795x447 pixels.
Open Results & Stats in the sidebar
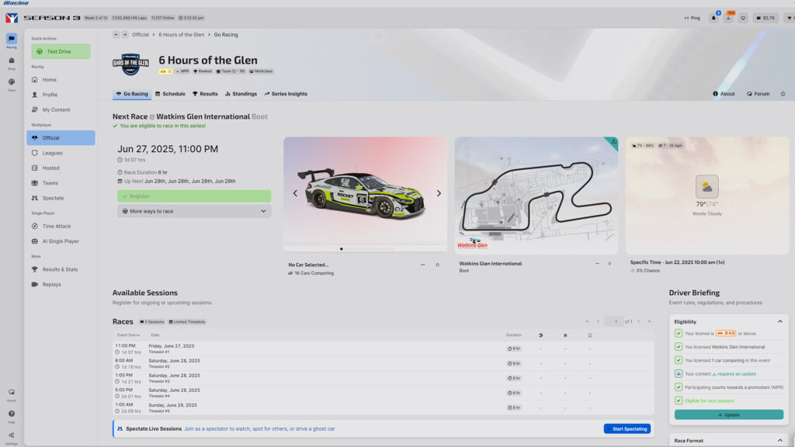tap(61, 269)
